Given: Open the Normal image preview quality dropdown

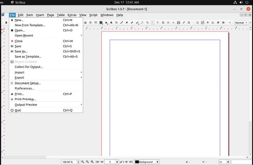Looking at the screenshot, I should [x=241, y=23].
